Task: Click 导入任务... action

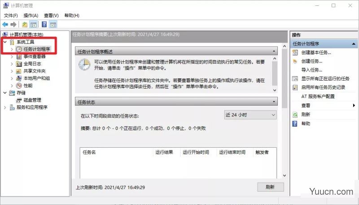Action: coord(311,70)
